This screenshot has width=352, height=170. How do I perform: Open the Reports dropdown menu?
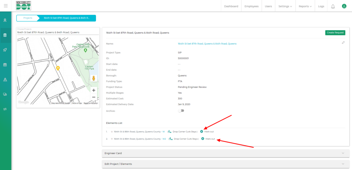[305, 6]
